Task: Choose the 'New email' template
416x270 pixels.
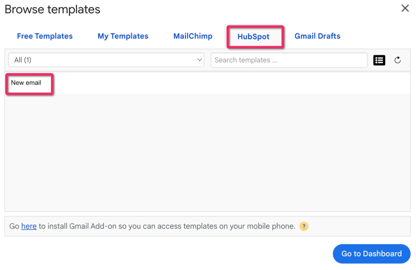Action: coord(26,83)
